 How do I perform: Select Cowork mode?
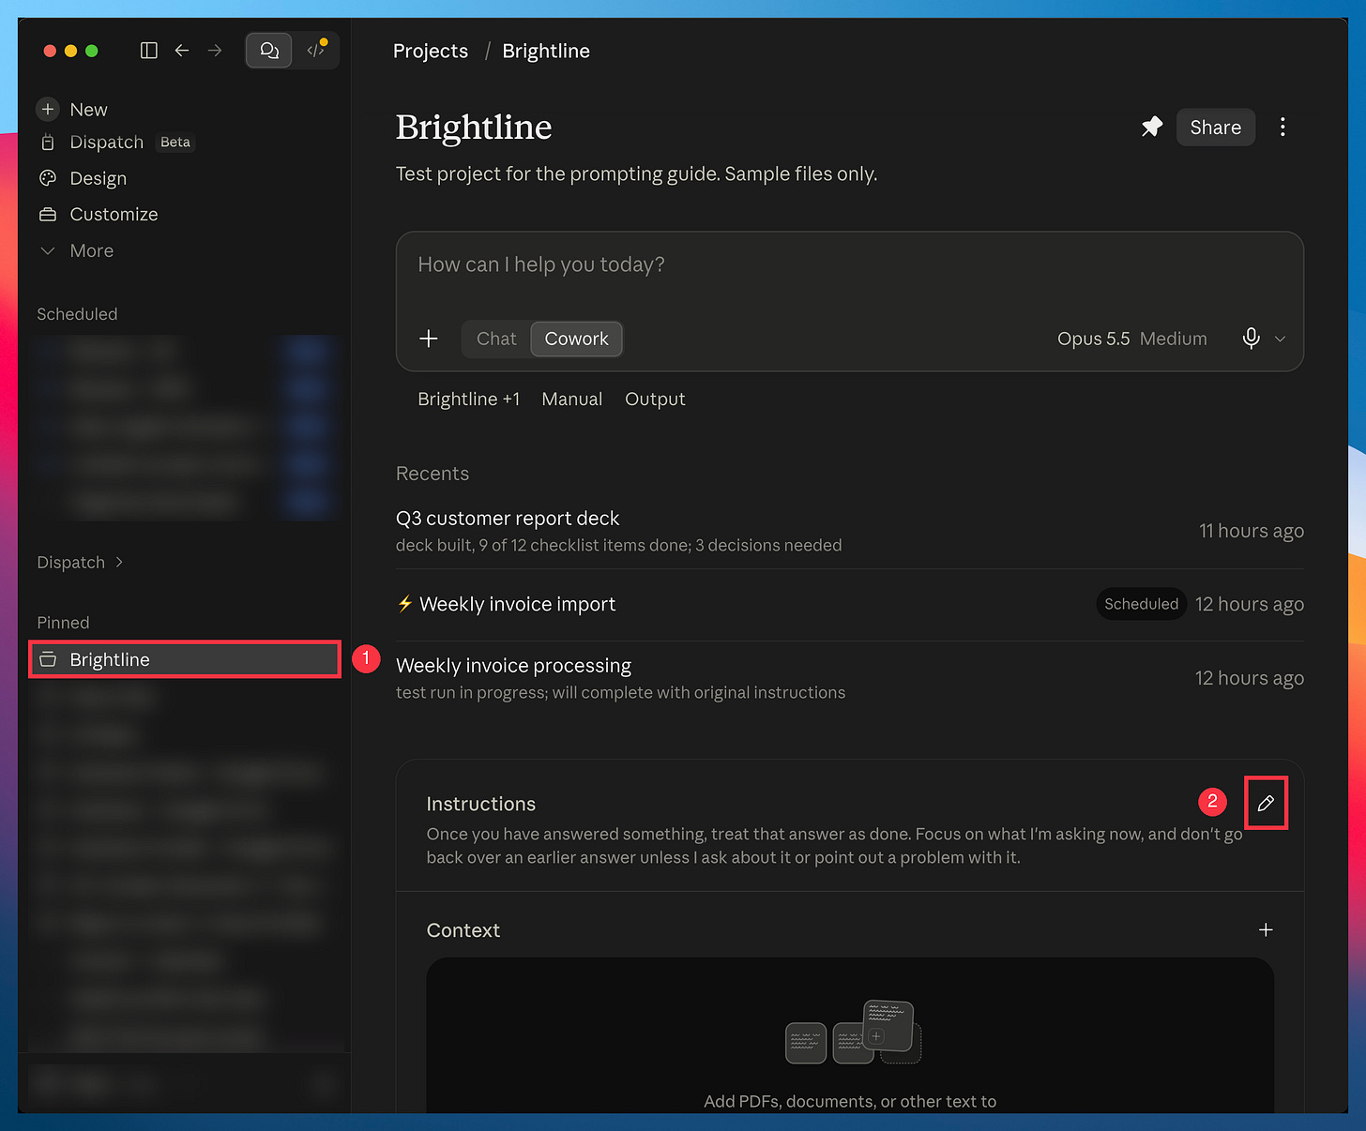pyautogui.click(x=576, y=339)
